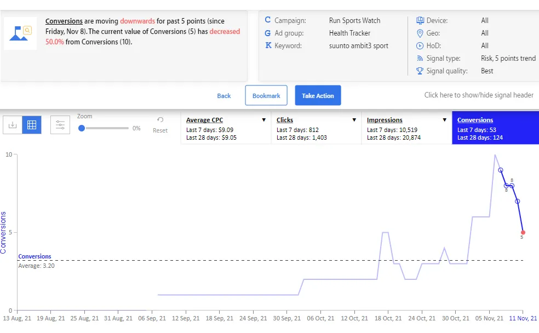Click the 05 Nov, 21 axis date
This screenshot has width=539, height=333.
pyautogui.click(x=489, y=318)
